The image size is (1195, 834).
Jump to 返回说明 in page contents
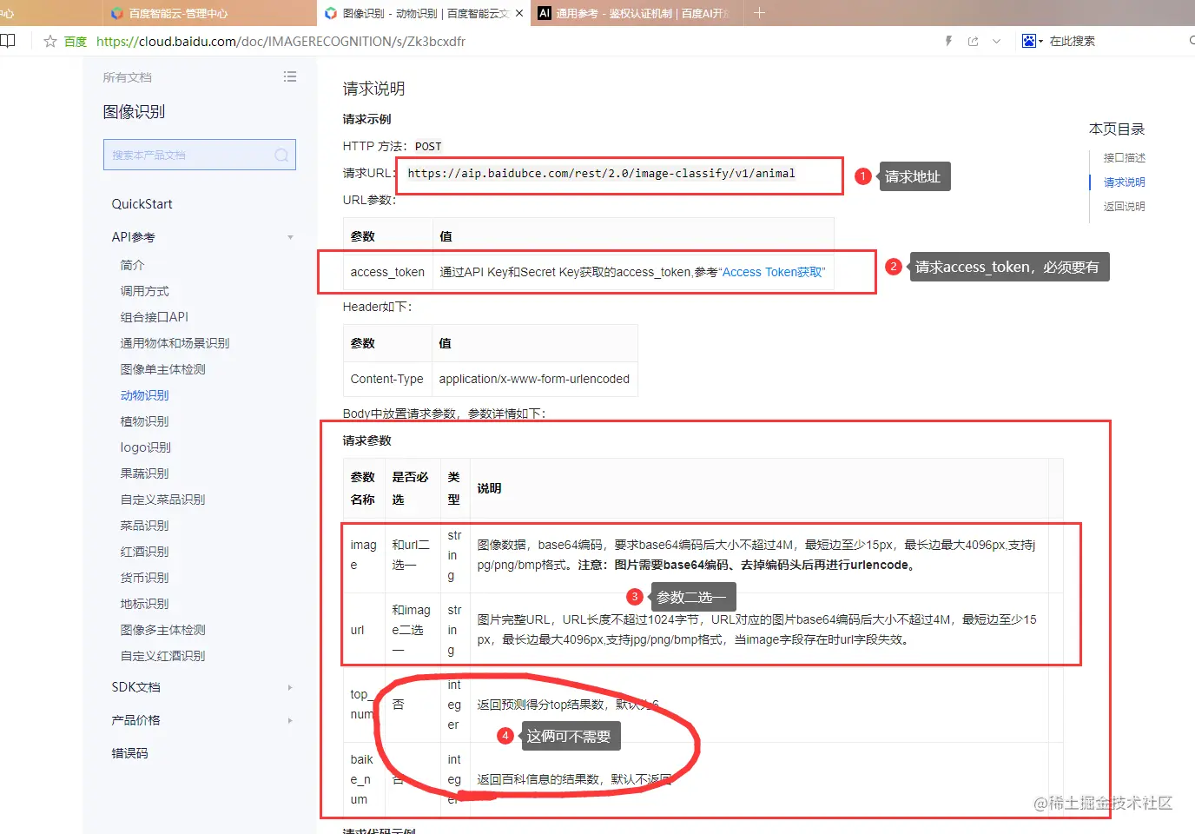(1124, 206)
